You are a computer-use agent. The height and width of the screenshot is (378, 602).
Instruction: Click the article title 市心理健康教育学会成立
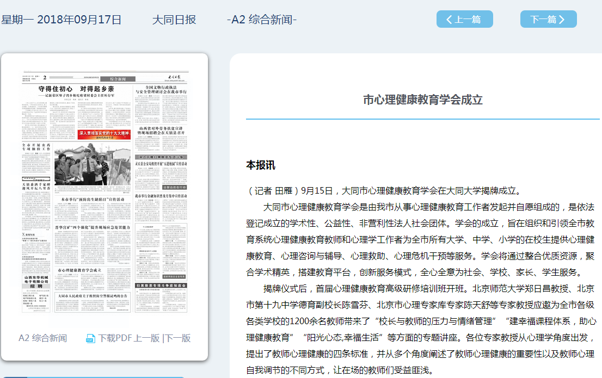(423, 100)
